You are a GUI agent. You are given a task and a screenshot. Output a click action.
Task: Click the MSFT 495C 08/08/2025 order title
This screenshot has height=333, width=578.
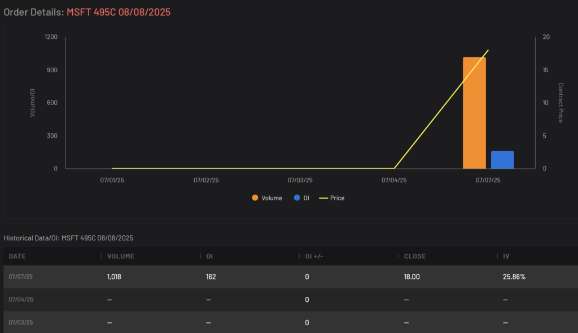pyautogui.click(x=119, y=12)
